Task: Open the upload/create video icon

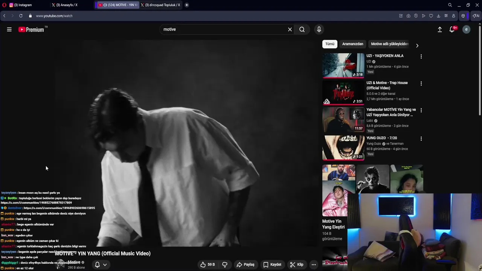Action: tap(439, 29)
